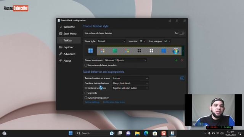Viewport: 244px width, 137px height.
Task: Choose the colorful four-dot start button style
Action: [x=103, y=51]
